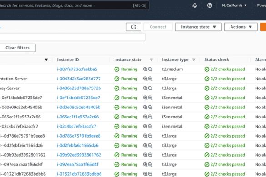This screenshot has height=177, width=266.
Task: Select name cell ending -09b92ed3992801762
Action: (x=23, y=155)
